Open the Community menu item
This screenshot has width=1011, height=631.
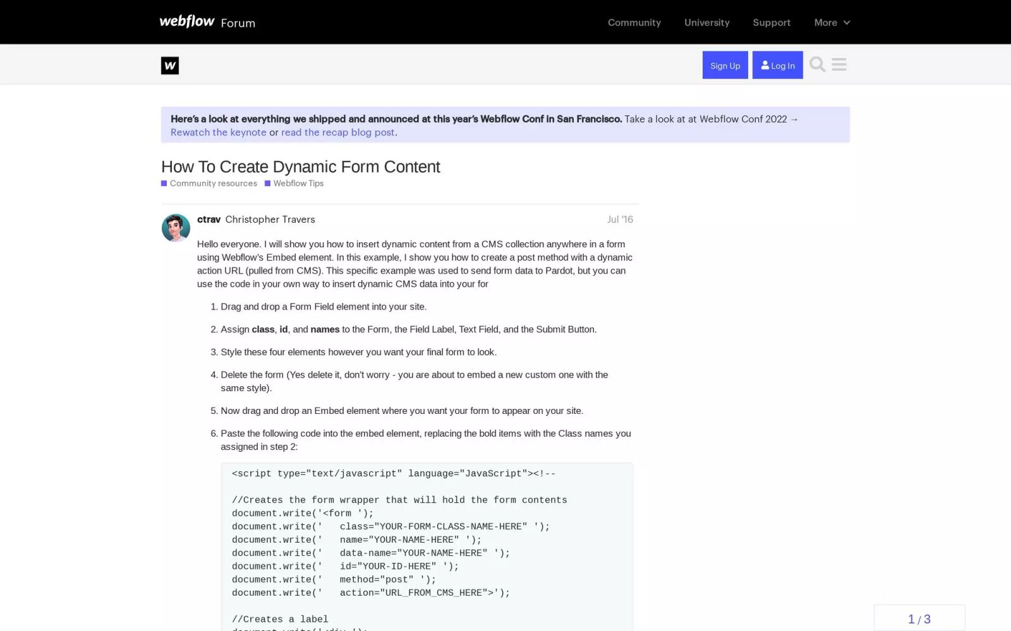click(x=634, y=22)
